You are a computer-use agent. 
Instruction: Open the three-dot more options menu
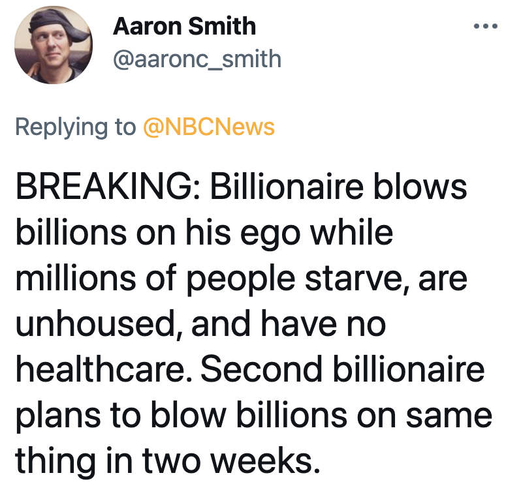(486, 26)
